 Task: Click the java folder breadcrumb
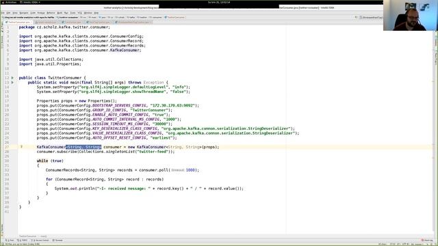(x=102, y=17)
